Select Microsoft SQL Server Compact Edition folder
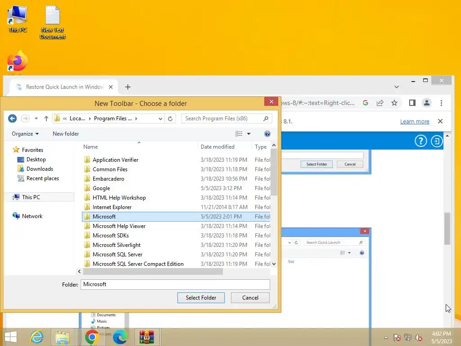Viewport: 461px width, 346px height. pos(176,264)
